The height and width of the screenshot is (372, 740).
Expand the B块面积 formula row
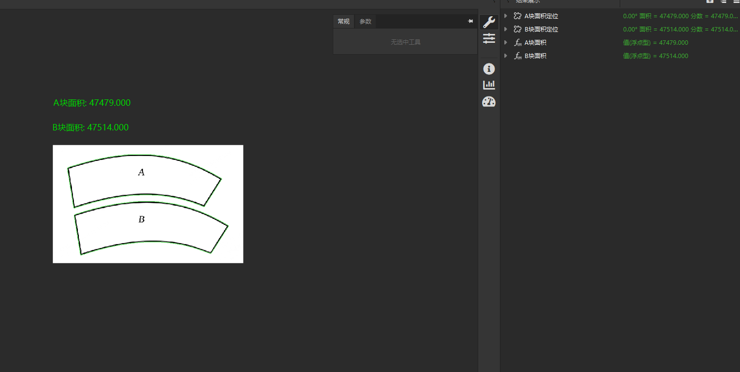pyautogui.click(x=506, y=56)
